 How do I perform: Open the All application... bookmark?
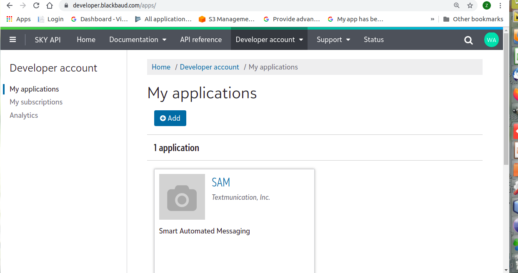[x=163, y=19]
